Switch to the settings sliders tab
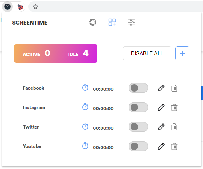The height and width of the screenshot is (169, 203). [132, 22]
